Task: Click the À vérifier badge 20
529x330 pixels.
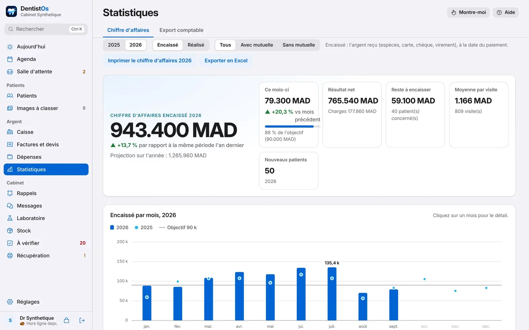Action: [83, 243]
